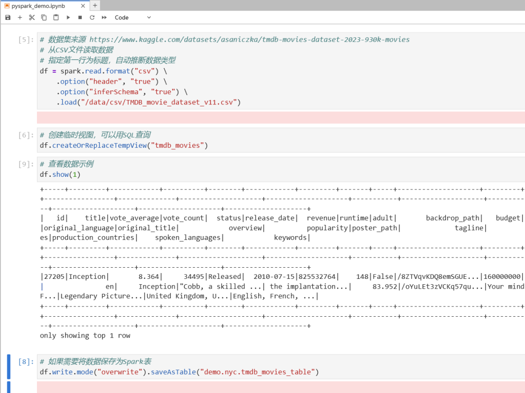This screenshot has height=393, width=525.
Task: Click the saveAsTable code line in cell [8]
Action: coord(179,372)
